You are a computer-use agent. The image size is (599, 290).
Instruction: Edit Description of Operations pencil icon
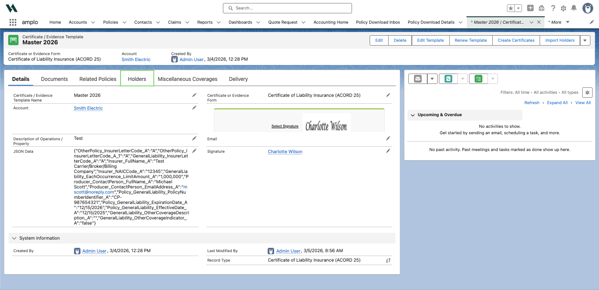pos(194,138)
